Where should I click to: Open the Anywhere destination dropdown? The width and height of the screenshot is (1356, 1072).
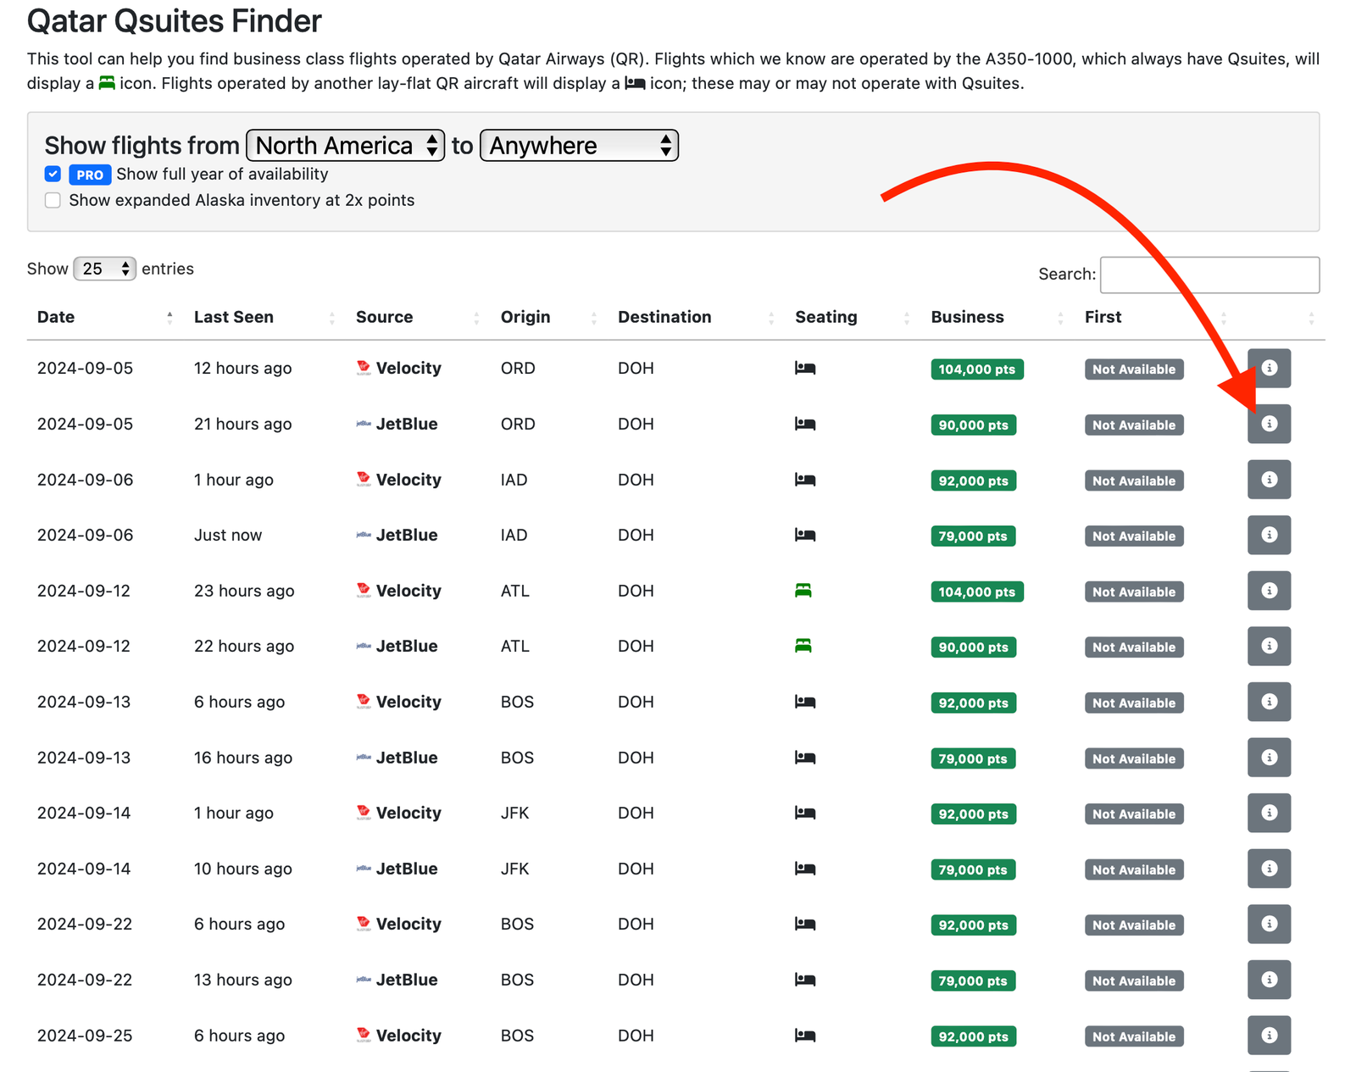click(x=579, y=146)
